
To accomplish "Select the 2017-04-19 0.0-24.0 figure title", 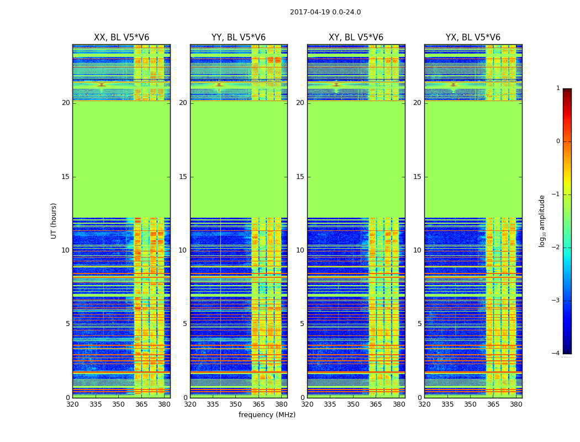I will [325, 12].
